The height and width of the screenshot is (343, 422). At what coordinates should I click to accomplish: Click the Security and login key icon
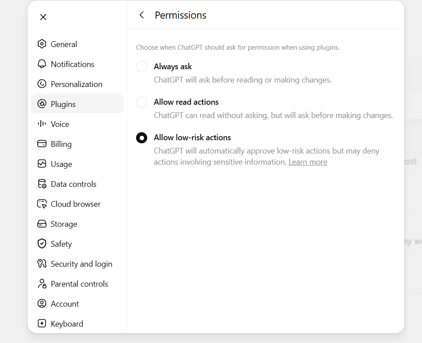[x=42, y=264]
